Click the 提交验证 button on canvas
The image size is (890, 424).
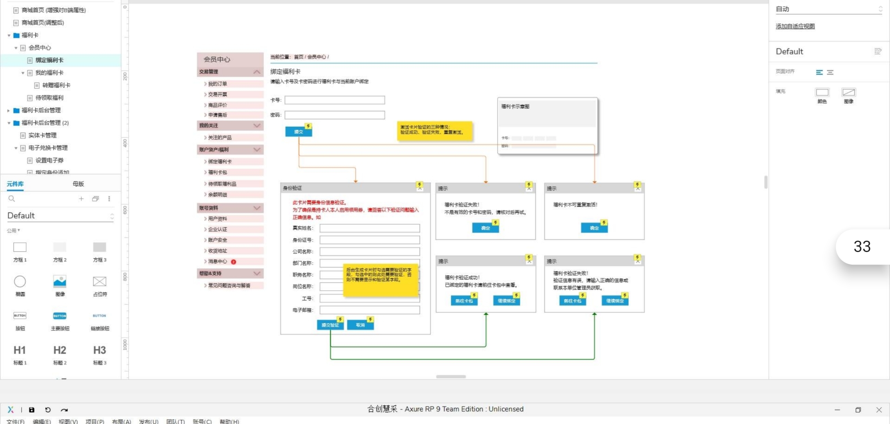330,325
